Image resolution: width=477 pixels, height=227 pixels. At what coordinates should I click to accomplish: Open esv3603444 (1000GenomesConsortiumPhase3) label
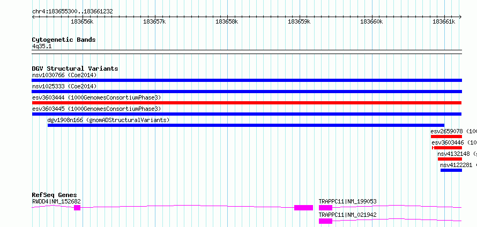coord(96,97)
